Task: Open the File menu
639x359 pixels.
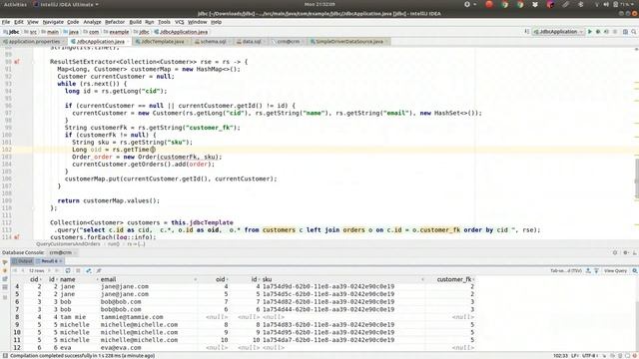Action: tap(6, 22)
